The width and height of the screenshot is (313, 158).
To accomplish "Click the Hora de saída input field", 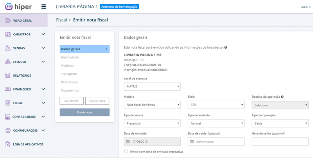I will click(x=280, y=142).
